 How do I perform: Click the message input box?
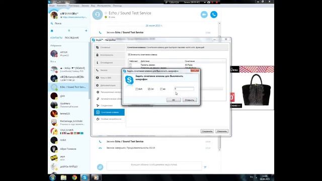(154, 166)
